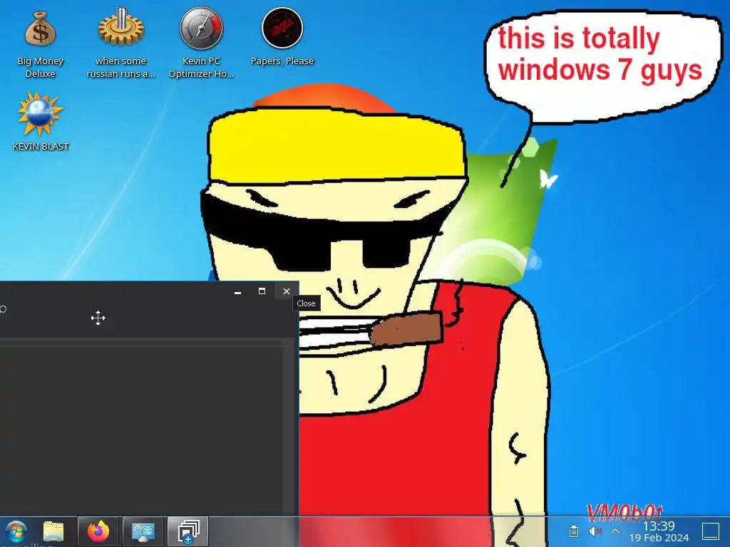Open the Windows 7 style Start menu
This screenshot has height=547, width=730.
coord(16,531)
